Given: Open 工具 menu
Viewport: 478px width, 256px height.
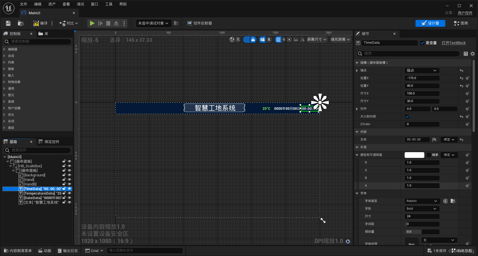Looking at the screenshot, I should click(109, 4).
